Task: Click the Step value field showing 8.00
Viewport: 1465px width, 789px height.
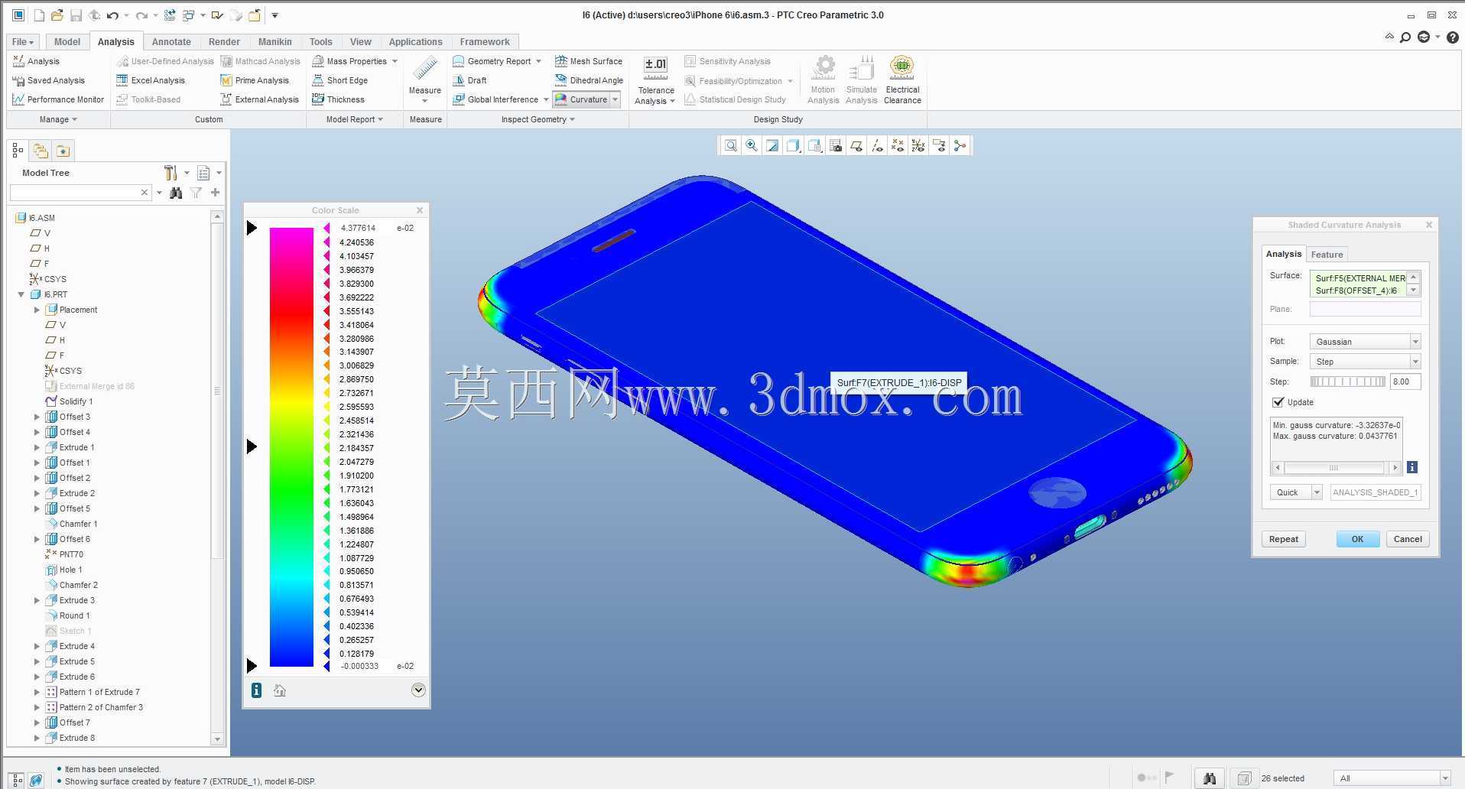Action: pyautogui.click(x=1405, y=382)
